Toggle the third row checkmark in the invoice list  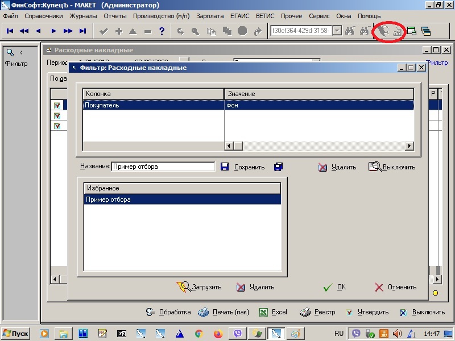click(57, 126)
